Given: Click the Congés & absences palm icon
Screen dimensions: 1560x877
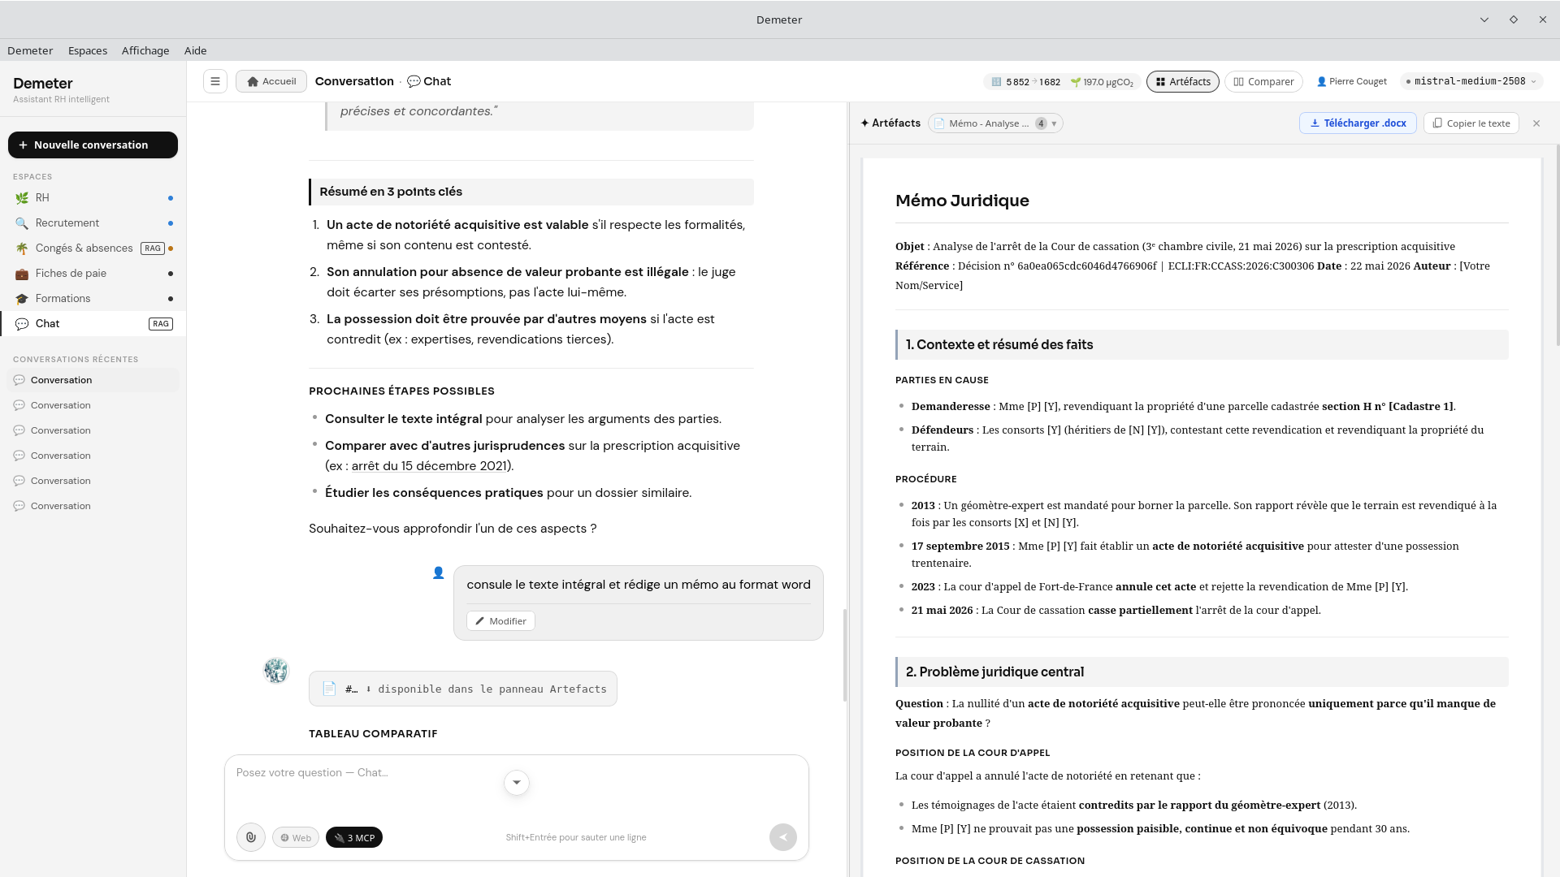Looking at the screenshot, I should tap(22, 248).
